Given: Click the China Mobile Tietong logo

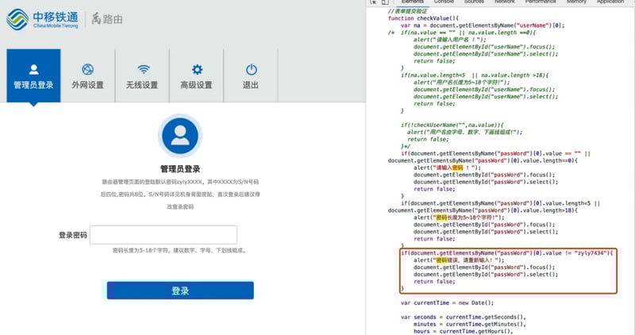Looking at the screenshot, I should coord(43,19).
